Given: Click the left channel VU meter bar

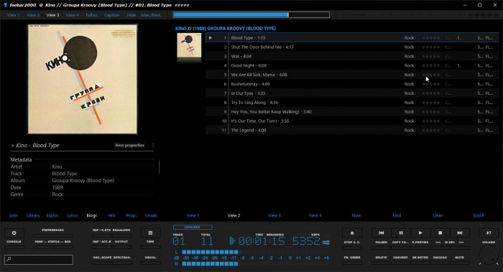Looking at the screenshot, I should (210, 252).
